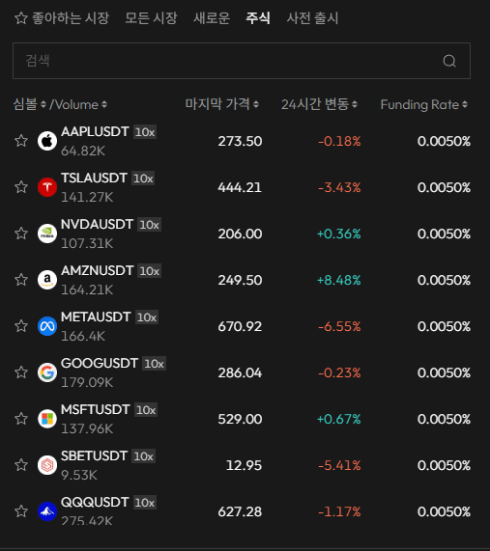Favorite TSLAUSDT with its star icon
The image size is (490, 551).
tap(21, 187)
